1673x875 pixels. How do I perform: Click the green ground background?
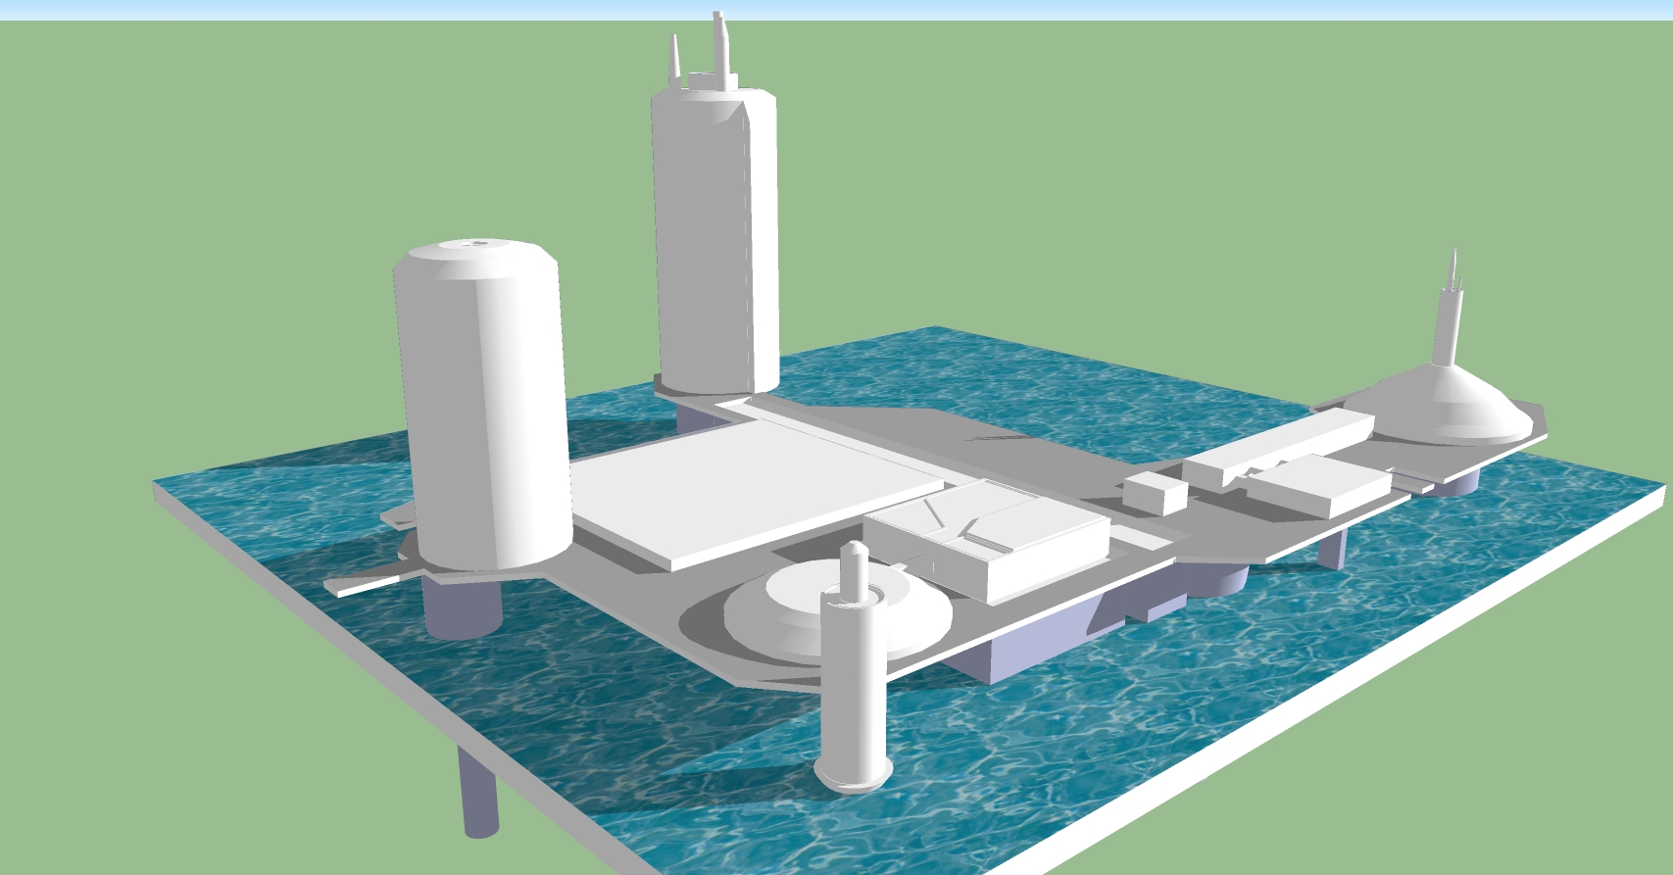(196, 245)
